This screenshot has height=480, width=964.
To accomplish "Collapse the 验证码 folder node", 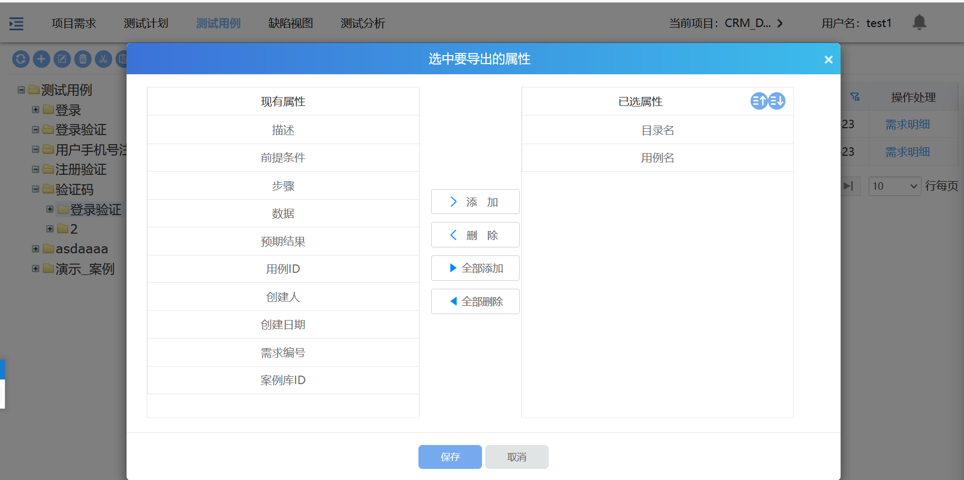I will (35, 189).
